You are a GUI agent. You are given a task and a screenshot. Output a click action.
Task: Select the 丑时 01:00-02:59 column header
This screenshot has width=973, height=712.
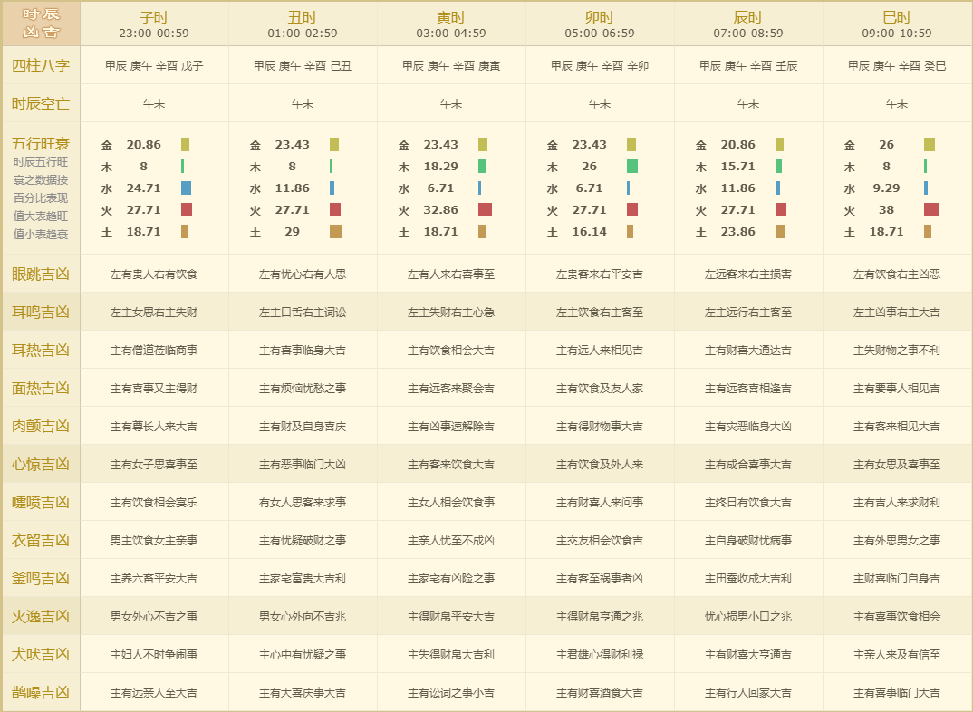pyautogui.click(x=303, y=24)
